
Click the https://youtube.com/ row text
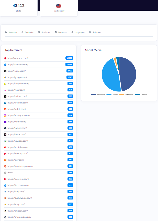coord(18,147)
